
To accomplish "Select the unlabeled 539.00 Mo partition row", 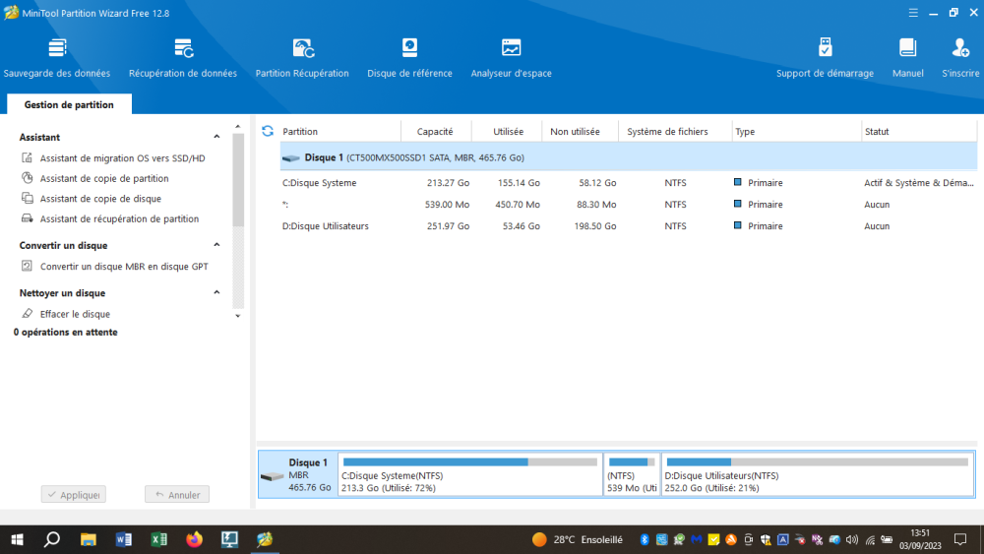I will 628,205.
